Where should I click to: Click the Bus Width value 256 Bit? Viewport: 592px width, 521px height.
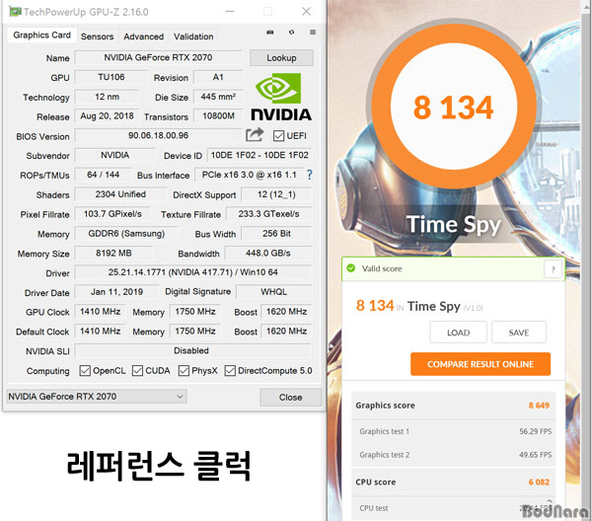pyautogui.click(x=276, y=233)
